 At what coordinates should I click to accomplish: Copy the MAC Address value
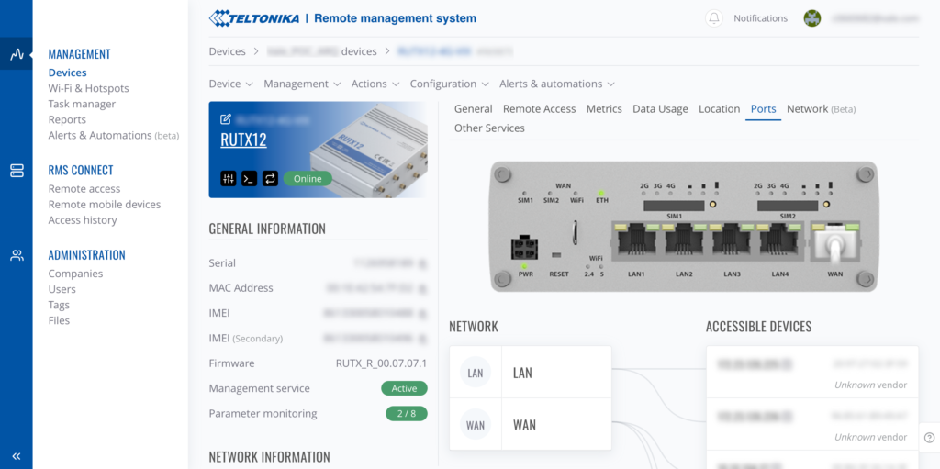click(422, 288)
